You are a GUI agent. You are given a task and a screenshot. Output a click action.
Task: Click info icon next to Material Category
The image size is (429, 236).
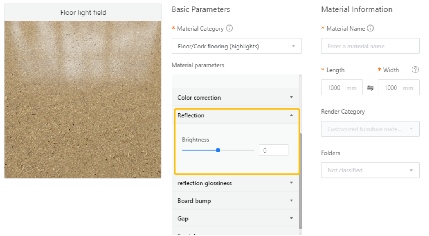coord(229,28)
